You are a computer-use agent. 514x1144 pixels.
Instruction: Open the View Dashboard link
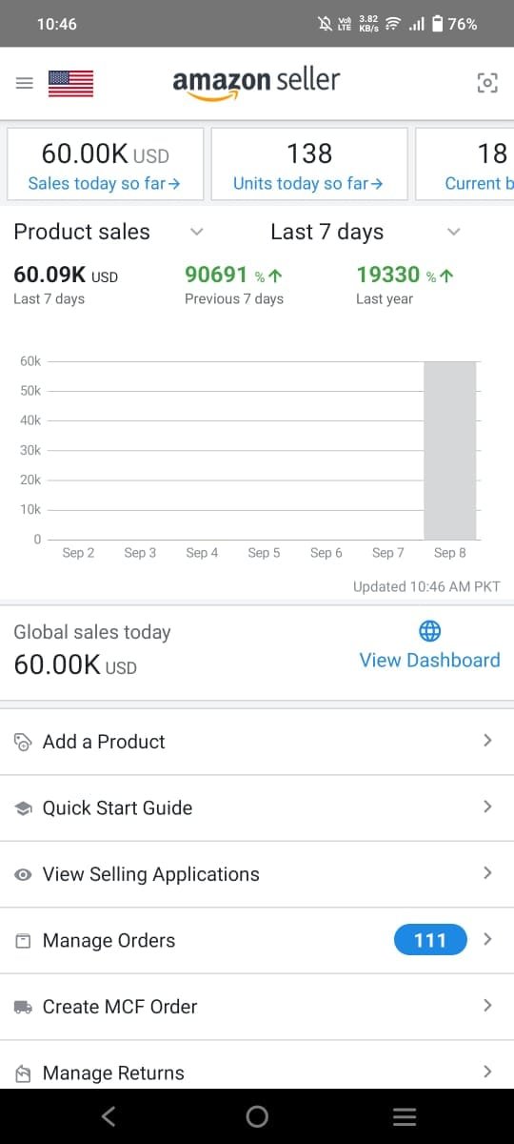pyautogui.click(x=429, y=661)
